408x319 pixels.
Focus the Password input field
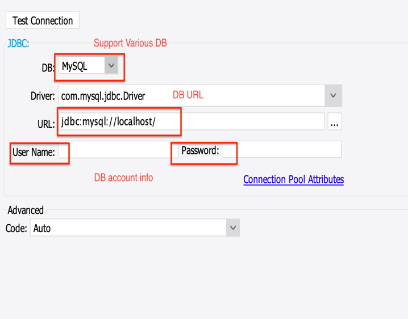(282, 149)
